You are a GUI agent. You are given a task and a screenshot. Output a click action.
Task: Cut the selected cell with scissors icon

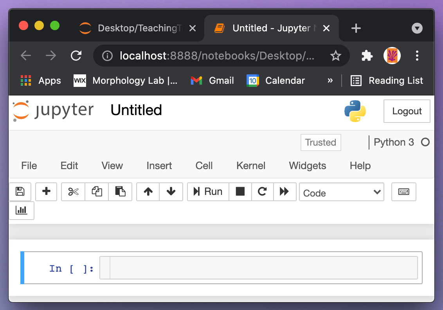point(73,192)
